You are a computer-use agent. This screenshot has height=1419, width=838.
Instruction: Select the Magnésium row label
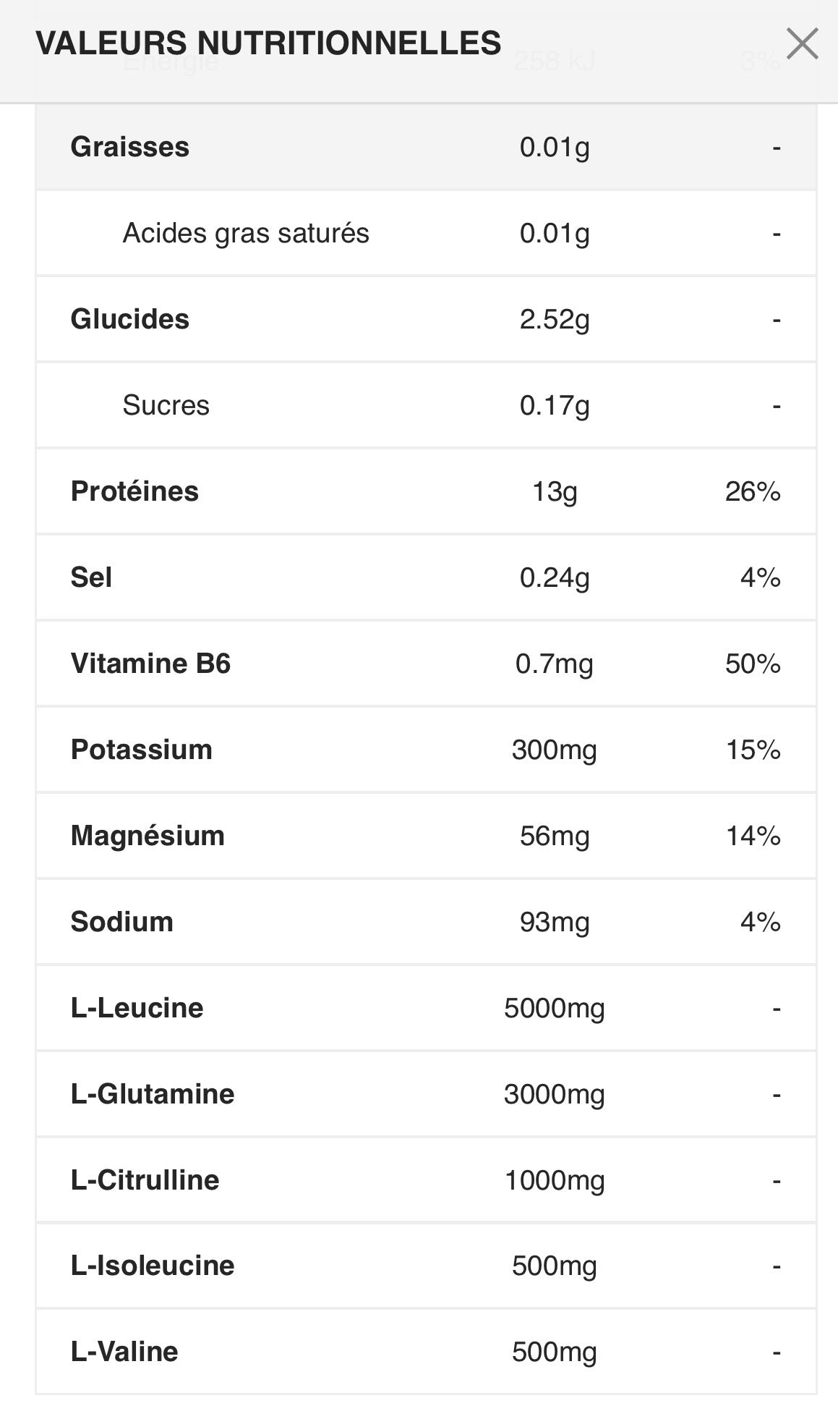pyautogui.click(x=147, y=836)
